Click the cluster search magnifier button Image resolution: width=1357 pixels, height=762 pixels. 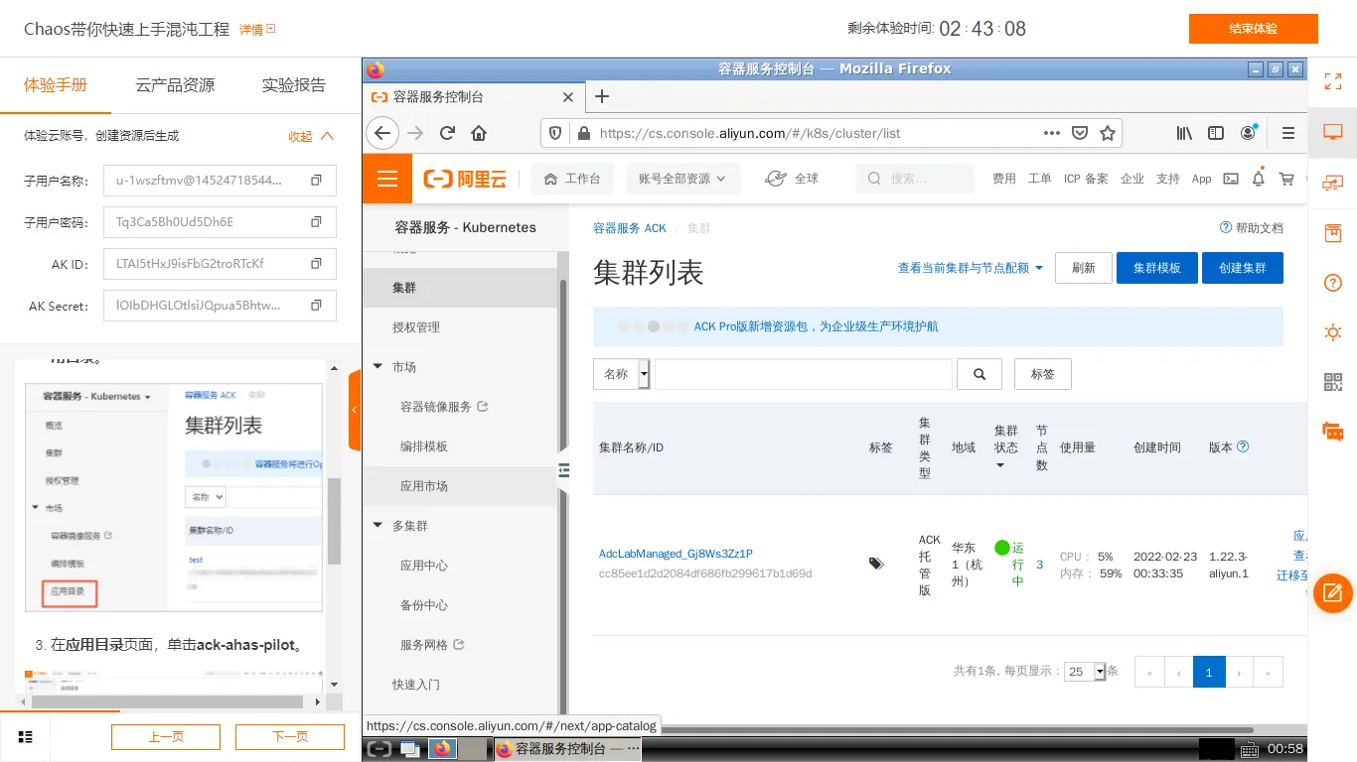pyautogui.click(x=980, y=374)
